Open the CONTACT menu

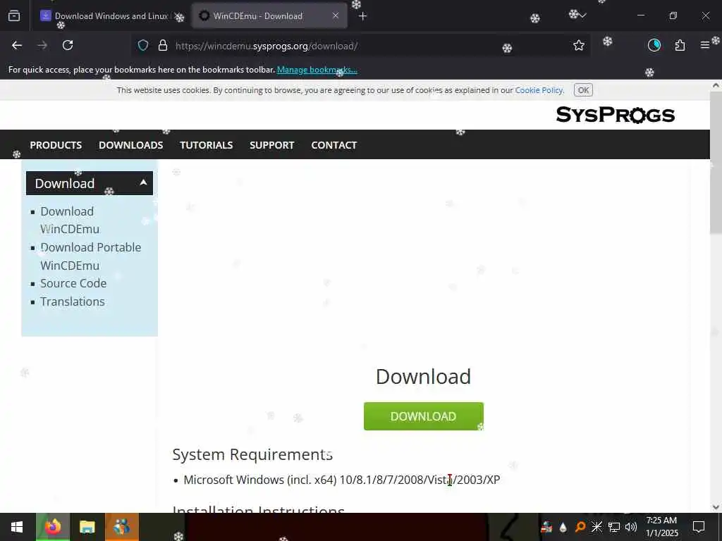click(x=334, y=145)
